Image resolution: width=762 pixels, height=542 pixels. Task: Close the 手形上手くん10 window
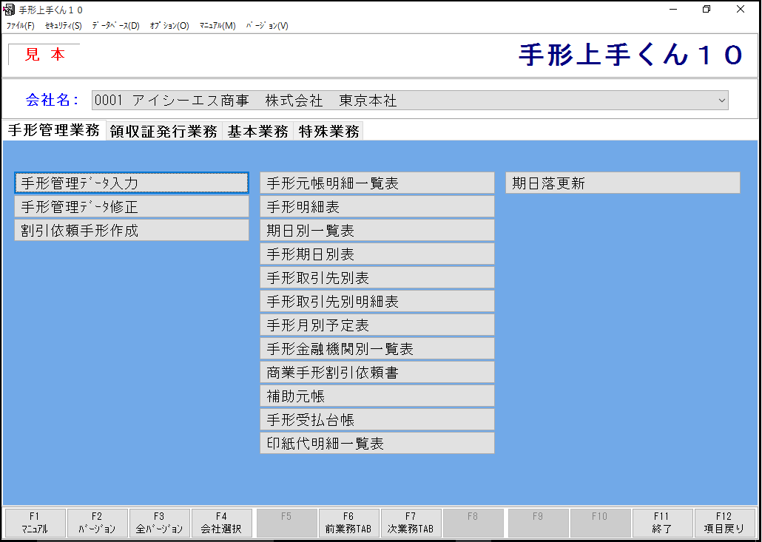coord(741,9)
